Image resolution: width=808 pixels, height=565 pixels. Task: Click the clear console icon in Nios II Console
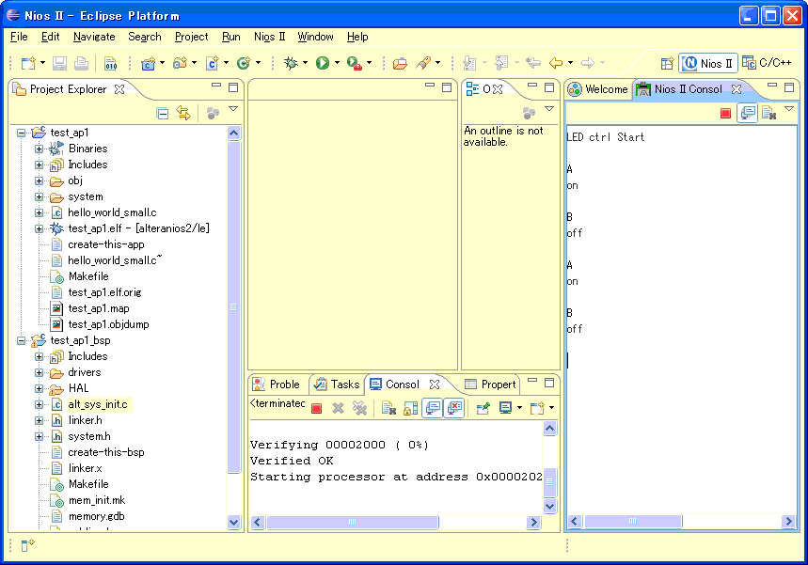tap(769, 113)
